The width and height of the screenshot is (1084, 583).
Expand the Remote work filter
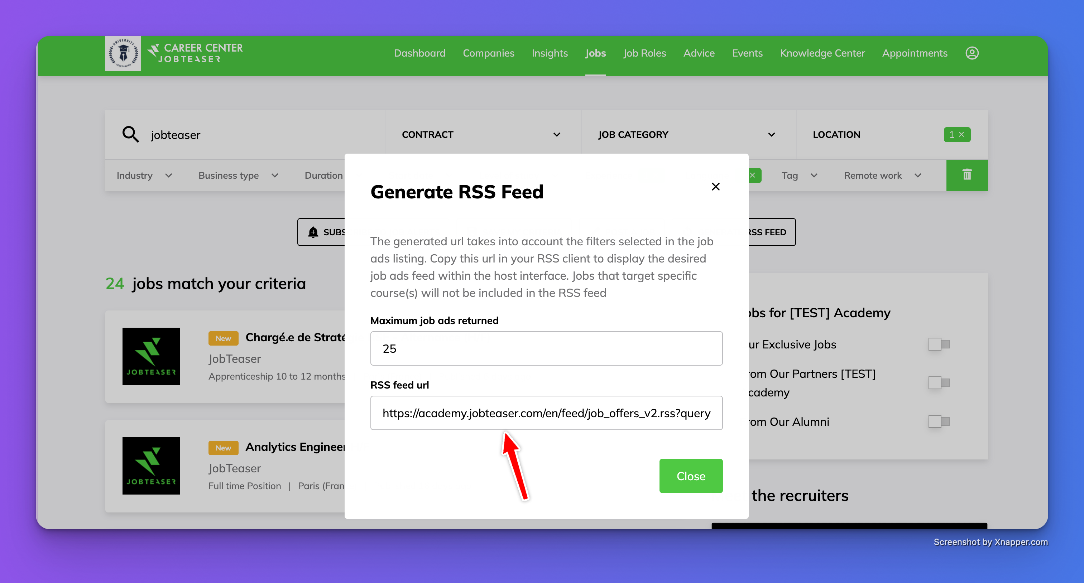pos(882,175)
